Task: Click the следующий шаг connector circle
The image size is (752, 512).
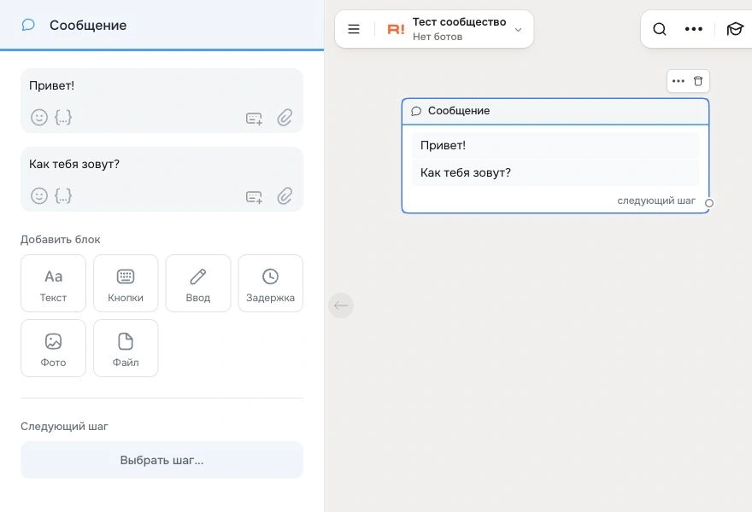Action: pos(708,202)
